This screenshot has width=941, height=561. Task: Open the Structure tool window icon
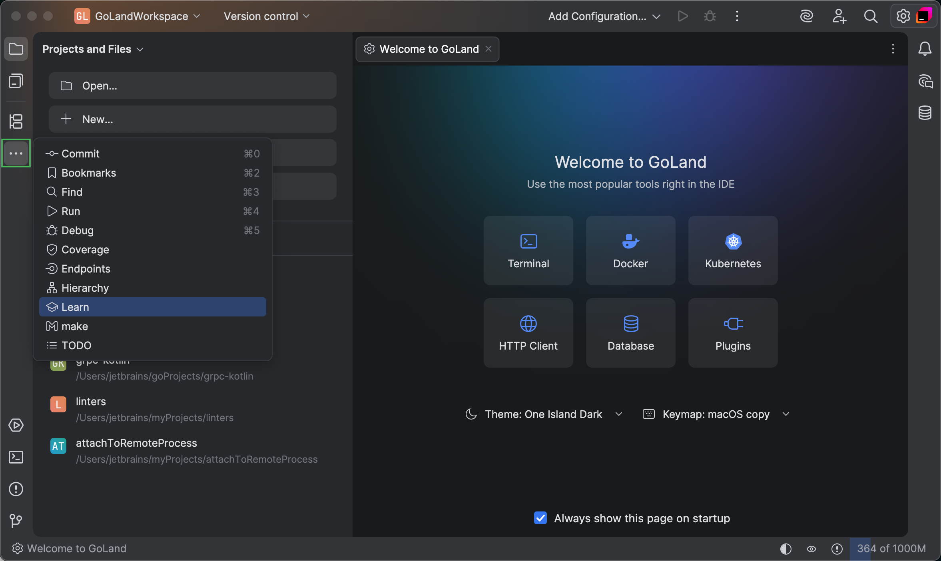[16, 121]
